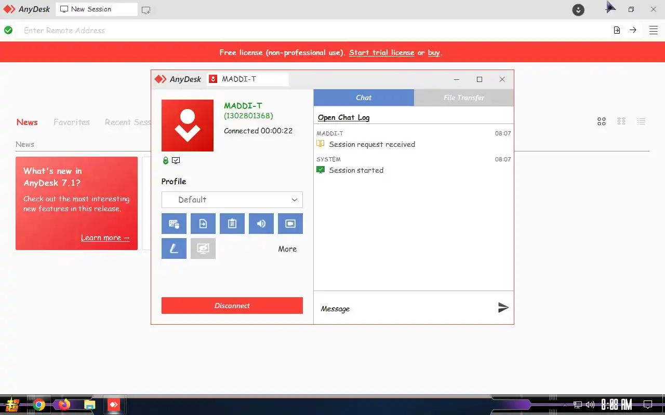Toggle greyed privacy mode screen permission
The width and height of the screenshot is (665, 415).
pyautogui.click(x=203, y=248)
